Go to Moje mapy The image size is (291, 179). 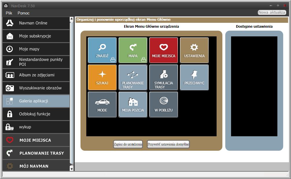(x=36, y=49)
